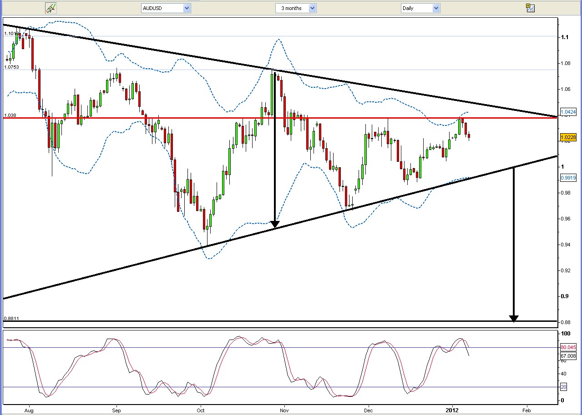Image resolution: width=582 pixels, height=415 pixels.
Task: Open the 3 months period dropdown
Action: click(x=312, y=8)
